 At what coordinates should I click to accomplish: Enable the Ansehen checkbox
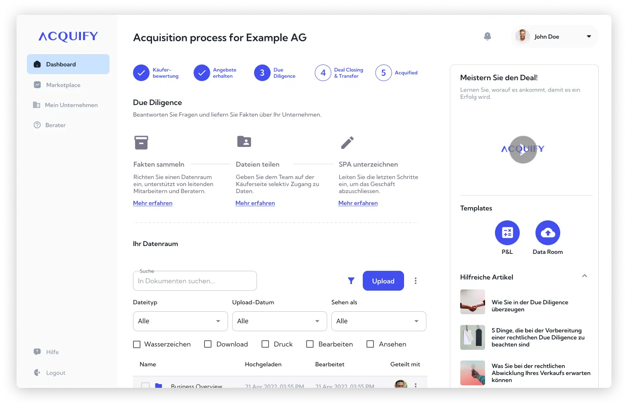370,344
